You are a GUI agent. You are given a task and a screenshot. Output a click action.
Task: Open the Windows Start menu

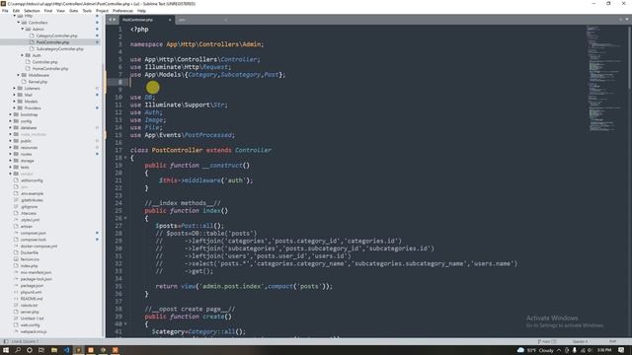pyautogui.click(x=6, y=350)
